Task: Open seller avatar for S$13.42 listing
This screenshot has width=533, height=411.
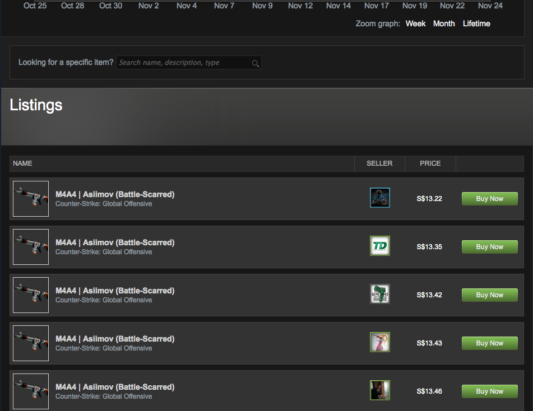Action: coord(379,294)
